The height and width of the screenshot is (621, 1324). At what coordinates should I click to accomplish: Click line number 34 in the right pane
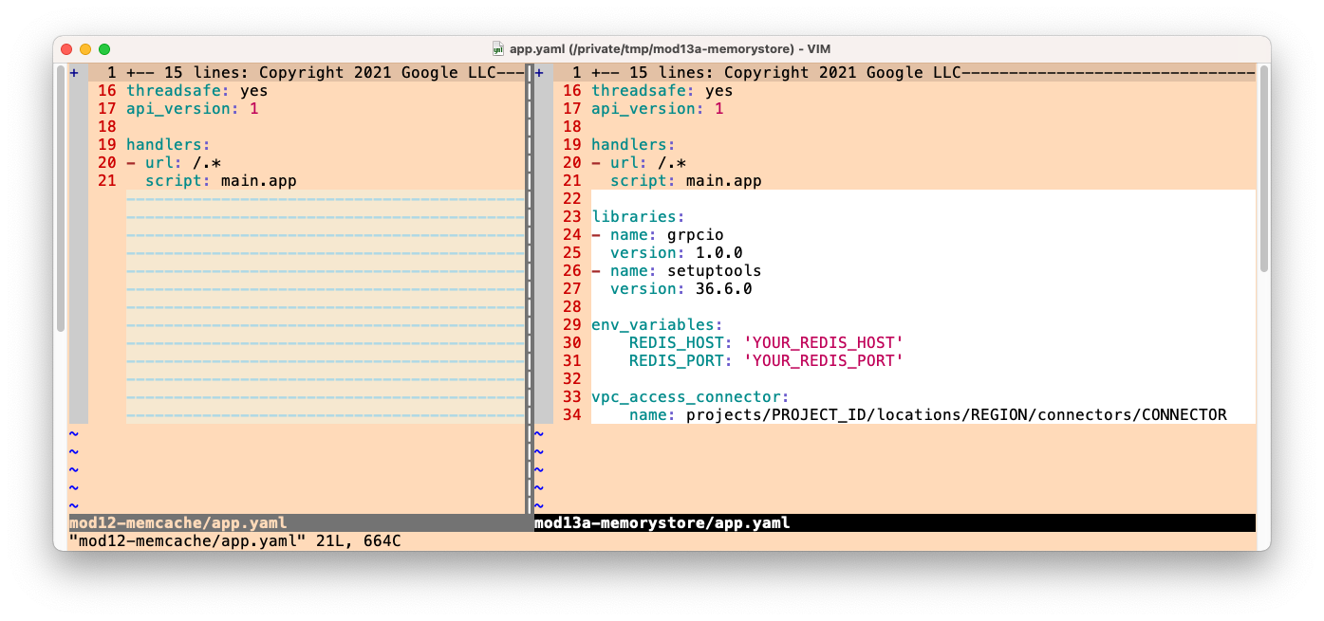click(x=570, y=414)
